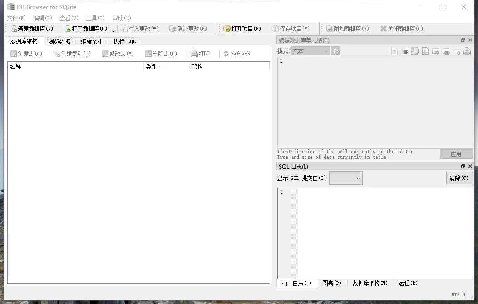Click 修改表 button
Screen dimensions: 478x304
[x=118, y=54]
